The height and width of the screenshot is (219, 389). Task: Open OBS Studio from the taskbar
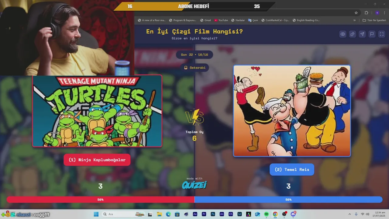pyautogui.click(x=284, y=214)
